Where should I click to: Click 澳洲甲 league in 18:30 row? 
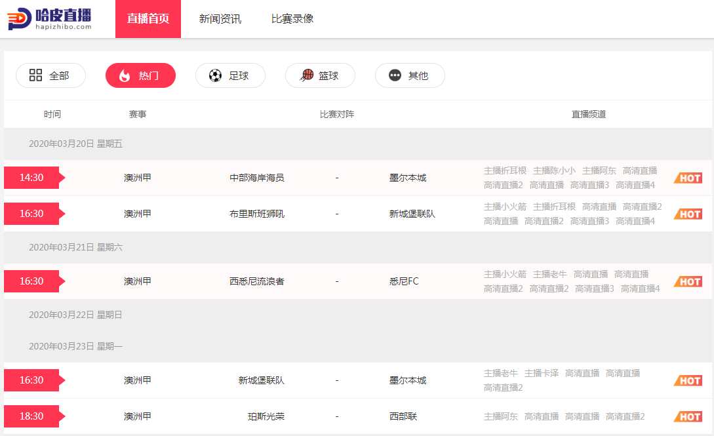138,416
